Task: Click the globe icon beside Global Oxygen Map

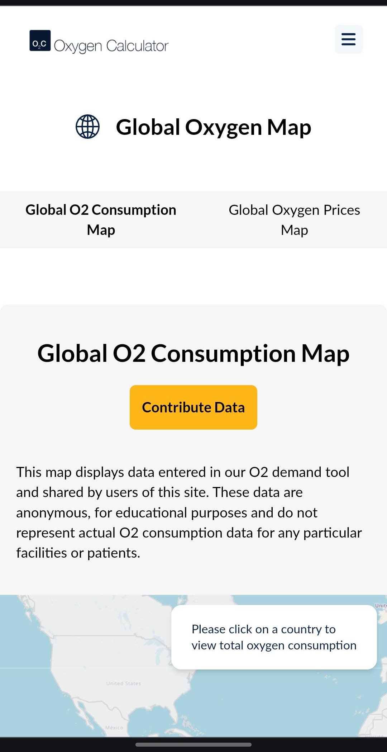Action: (x=88, y=127)
